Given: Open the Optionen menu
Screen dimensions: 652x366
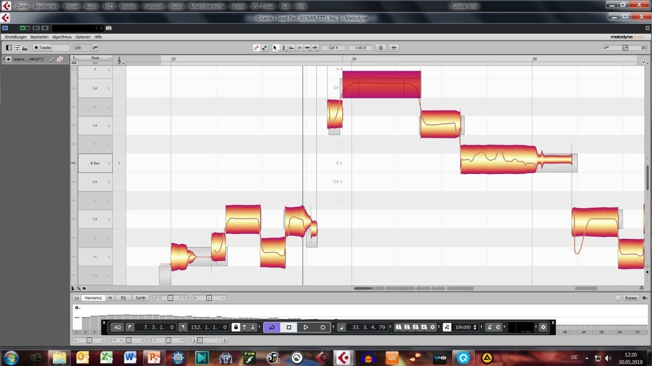Looking at the screenshot, I should pos(83,37).
